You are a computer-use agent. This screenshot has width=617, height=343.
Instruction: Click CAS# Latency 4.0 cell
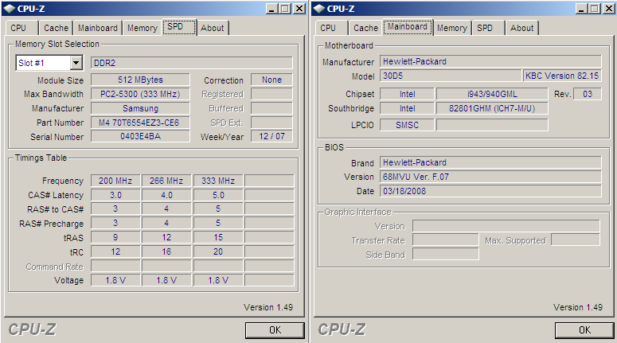click(x=166, y=195)
